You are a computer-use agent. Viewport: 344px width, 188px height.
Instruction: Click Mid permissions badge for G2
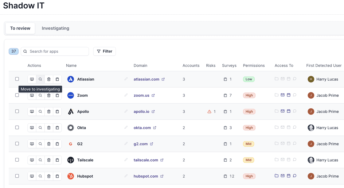[x=248, y=144]
